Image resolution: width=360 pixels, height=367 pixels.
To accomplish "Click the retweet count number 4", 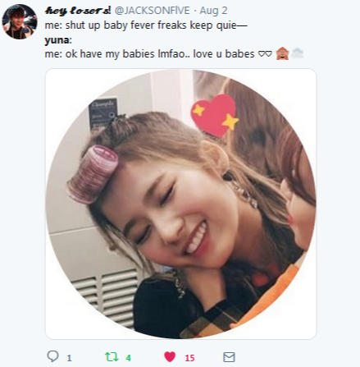I will click(x=128, y=358).
